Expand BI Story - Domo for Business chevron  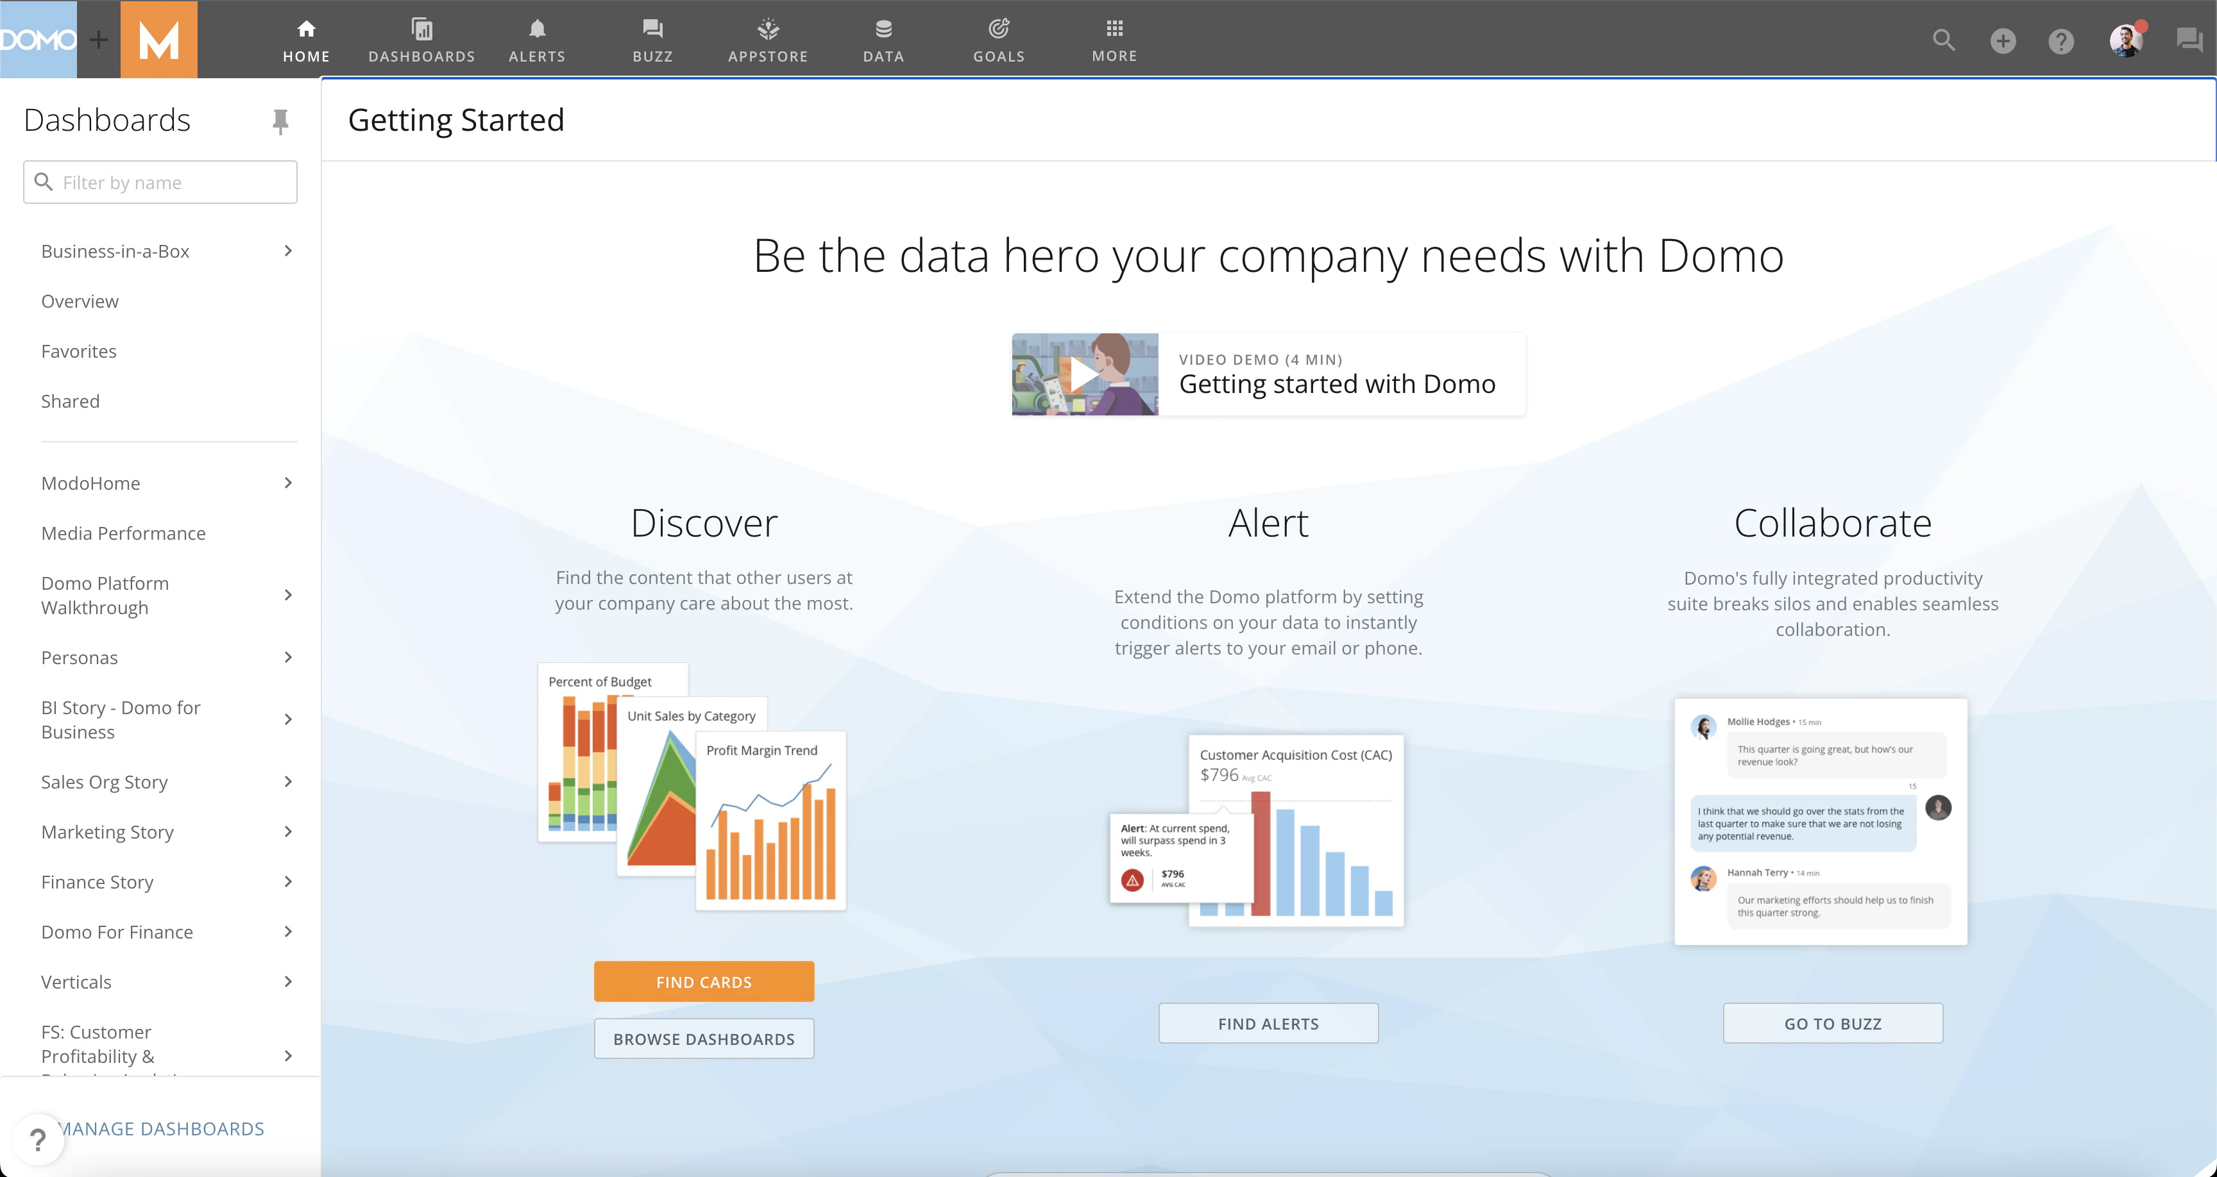pyautogui.click(x=288, y=719)
